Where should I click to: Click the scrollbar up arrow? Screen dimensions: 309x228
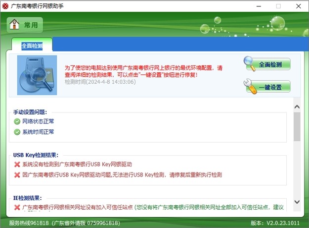[x=297, y=107]
